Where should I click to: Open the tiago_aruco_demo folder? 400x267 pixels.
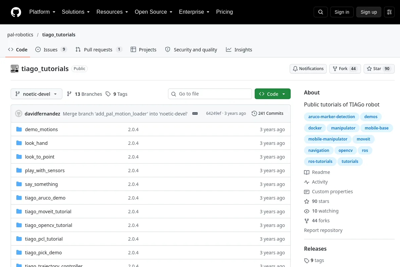tap(45, 198)
